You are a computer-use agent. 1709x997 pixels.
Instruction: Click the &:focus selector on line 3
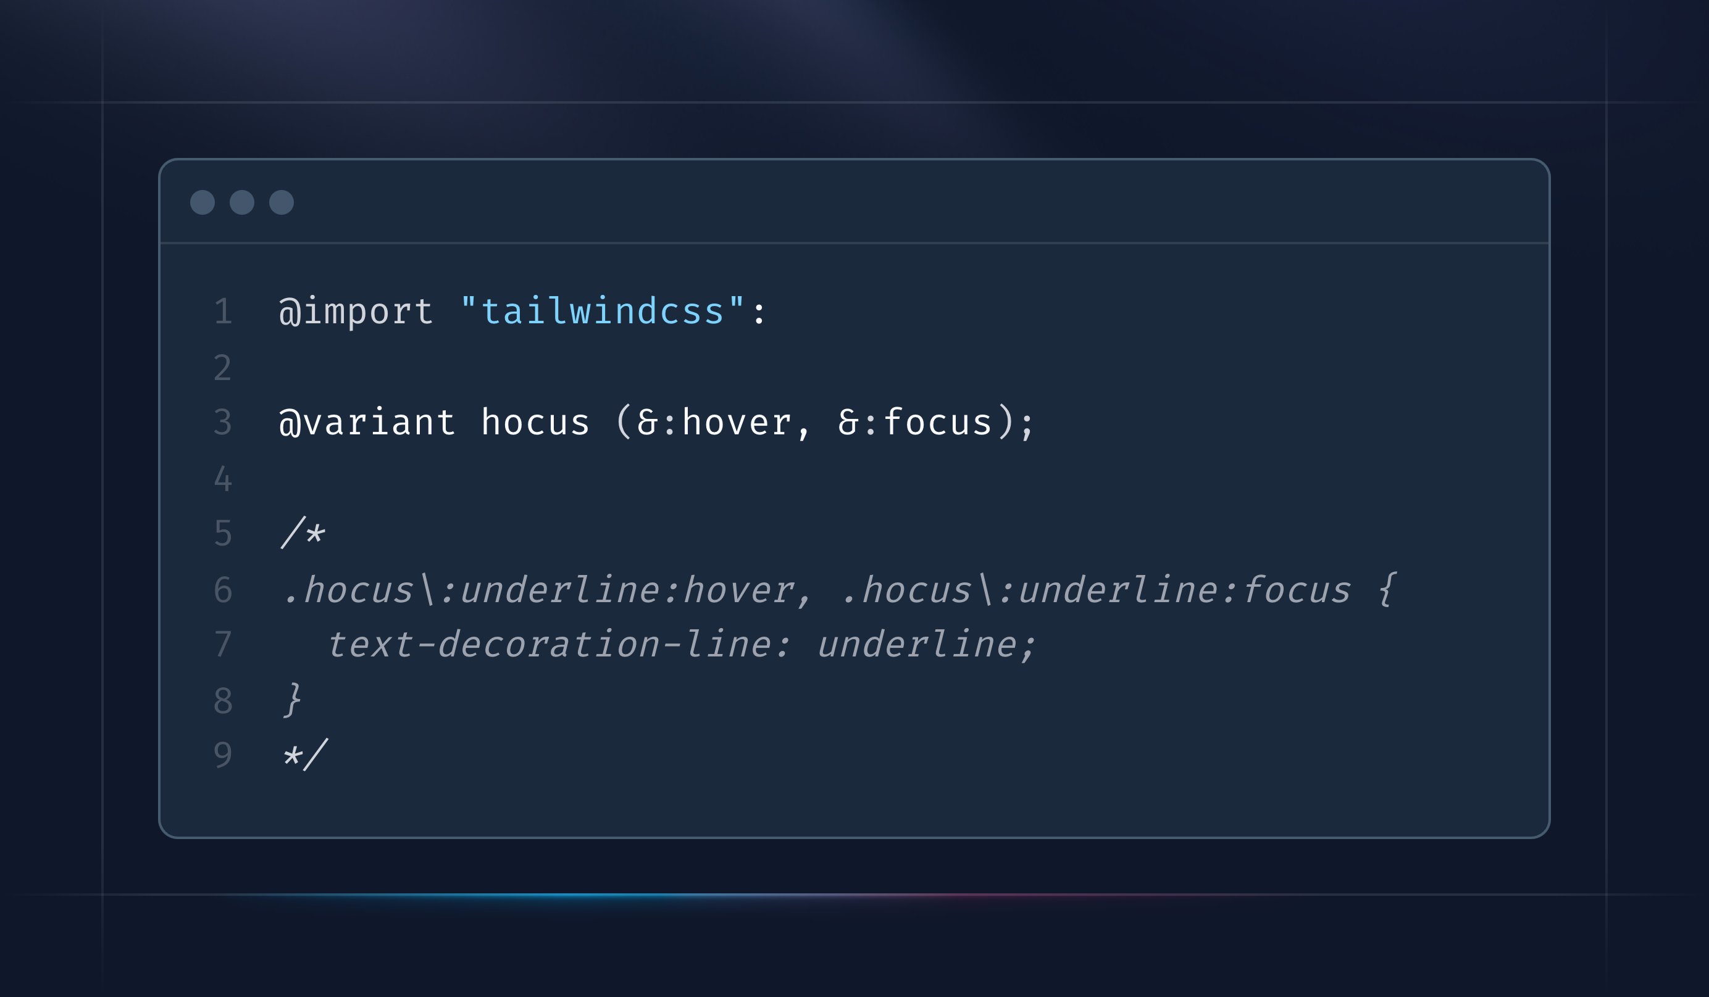pos(916,423)
